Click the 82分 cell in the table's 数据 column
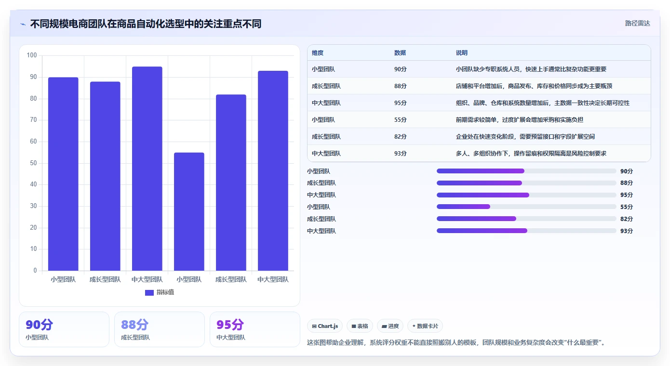This screenshot has height=366, width=670. point(400,136)
